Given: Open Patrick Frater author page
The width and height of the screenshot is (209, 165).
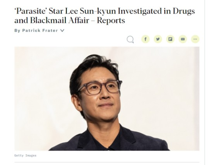Looking at the screenshot, I should pyautogui.click(x=40, y=31).
